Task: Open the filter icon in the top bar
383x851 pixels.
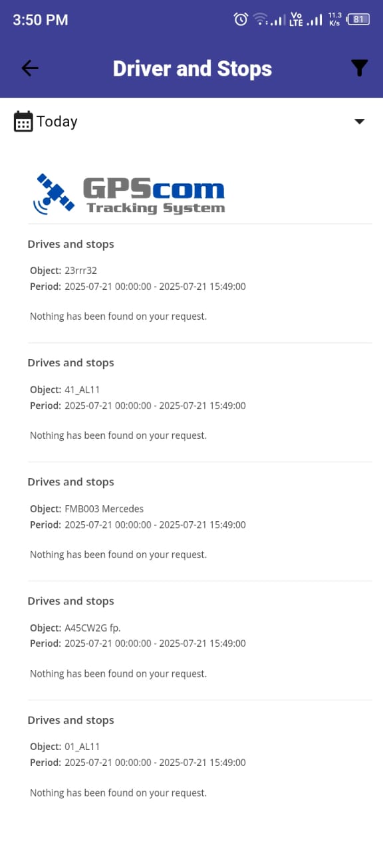Action: [359, 68]
